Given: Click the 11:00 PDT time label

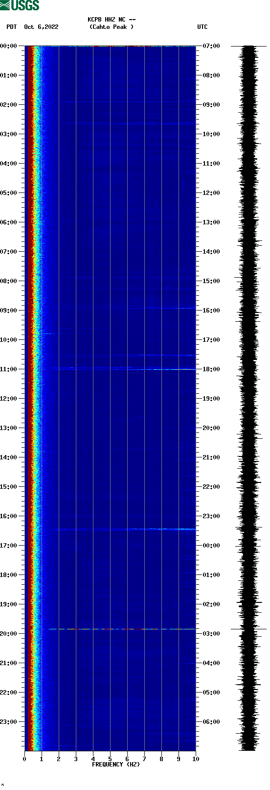Looking at the screenshot, I should [8, 369].
